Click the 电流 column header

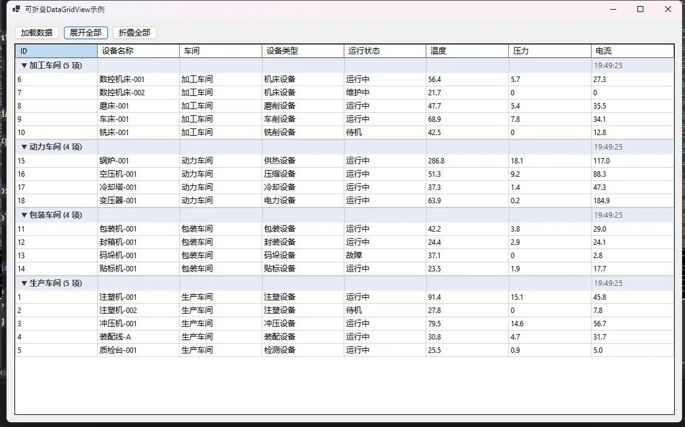(x=632, y=51)
